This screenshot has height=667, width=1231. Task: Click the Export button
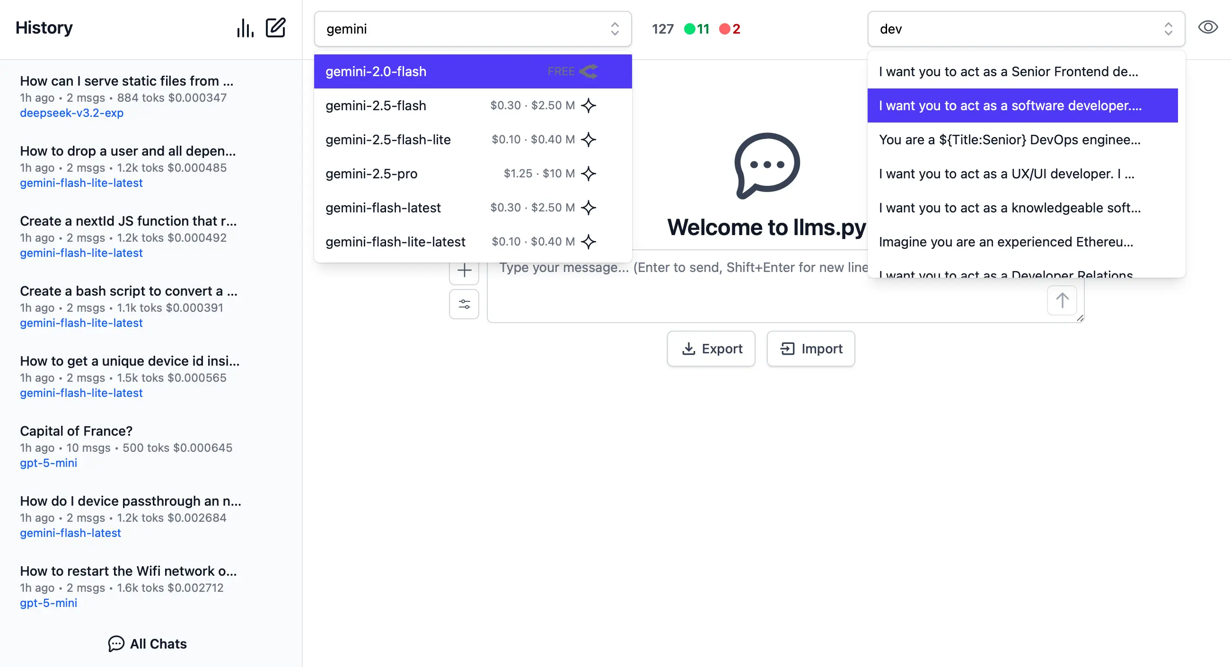[x=711, y=349]
